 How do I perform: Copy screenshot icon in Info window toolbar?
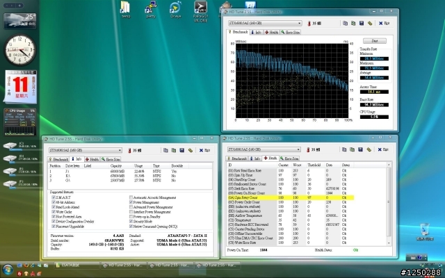tap(174, 150)
